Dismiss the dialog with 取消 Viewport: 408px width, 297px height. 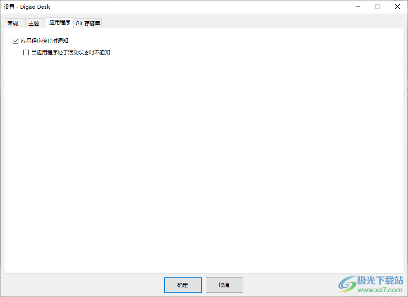(x=224, y=285)
